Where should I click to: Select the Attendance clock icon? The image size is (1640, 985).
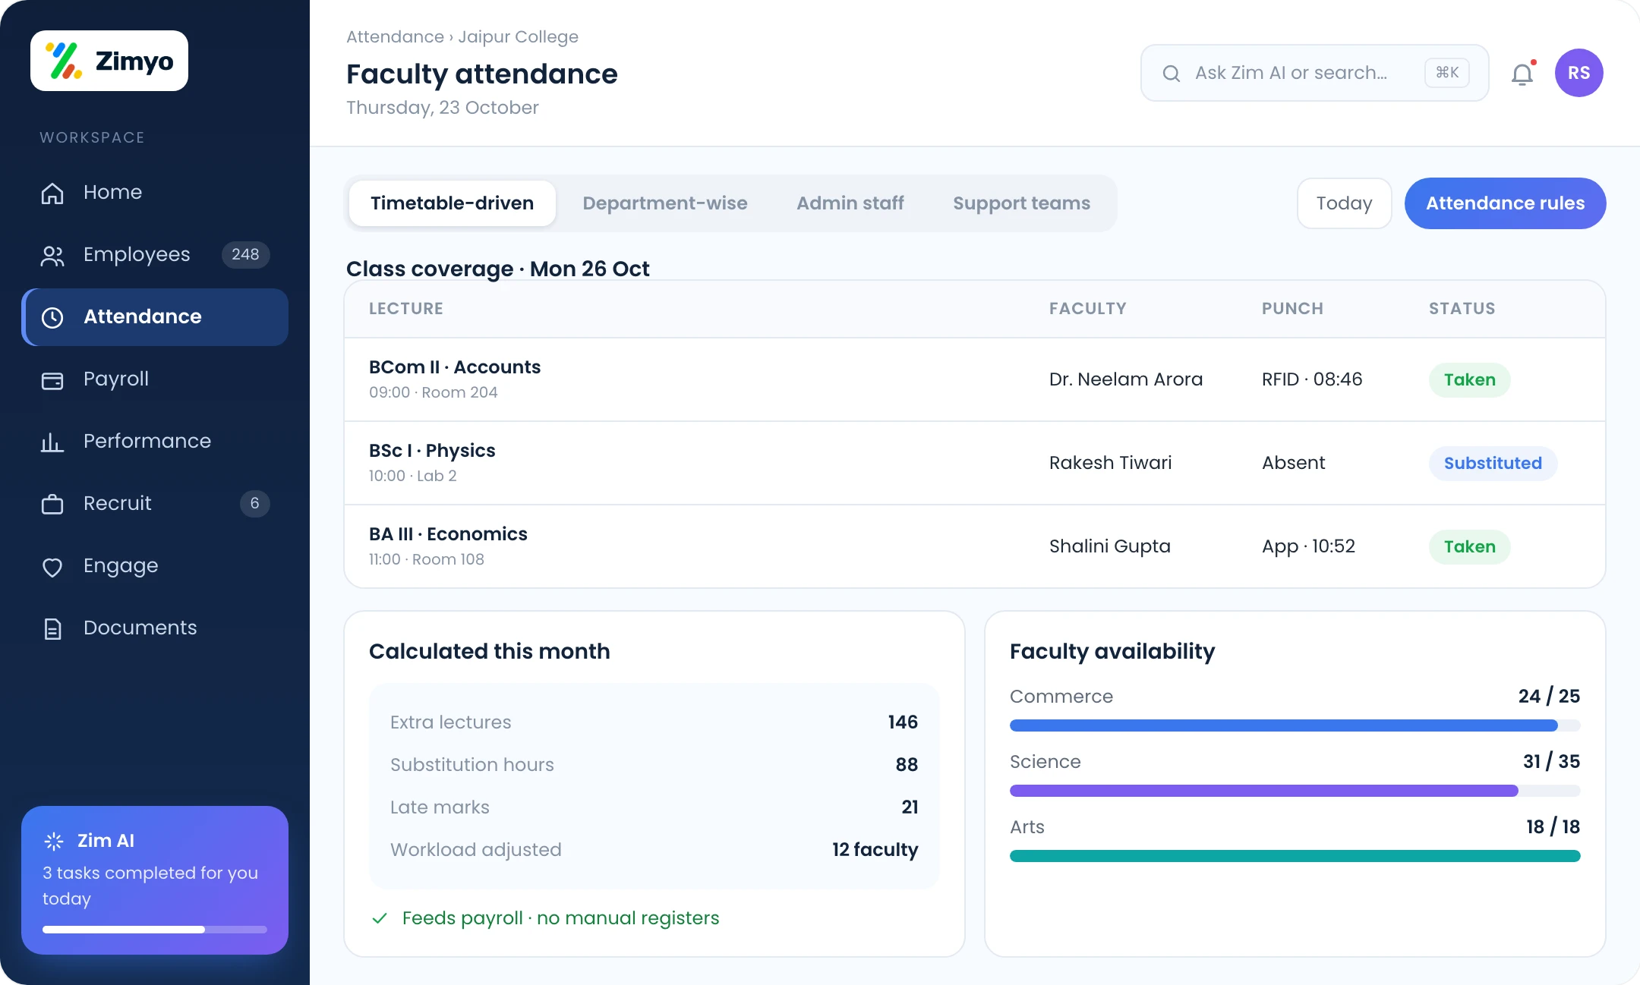(x=52, y=317)
